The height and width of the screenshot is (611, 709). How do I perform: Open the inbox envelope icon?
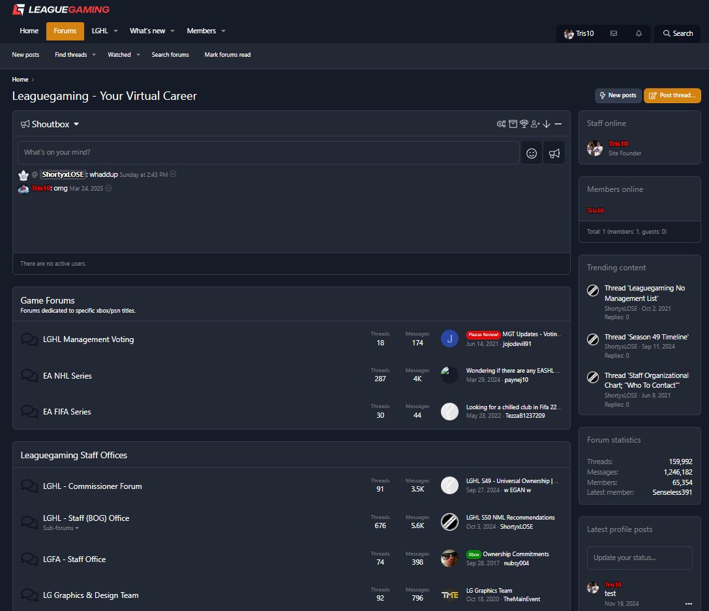pos(614,33)
